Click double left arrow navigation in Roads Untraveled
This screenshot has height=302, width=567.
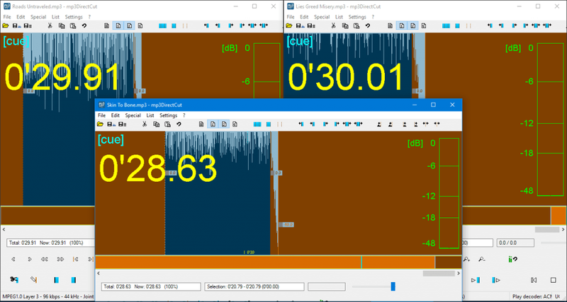[x=45, y=259]
